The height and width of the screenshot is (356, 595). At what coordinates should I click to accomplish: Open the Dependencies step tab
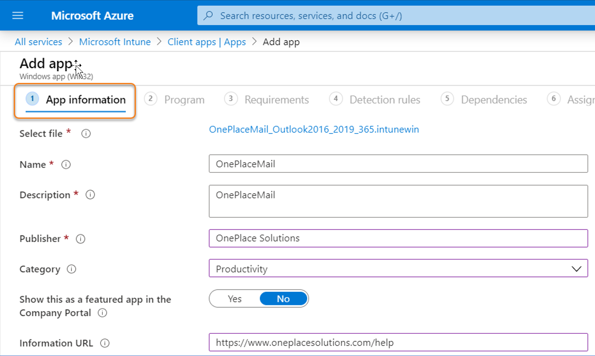pyautogui.click(x=484, y=99)
